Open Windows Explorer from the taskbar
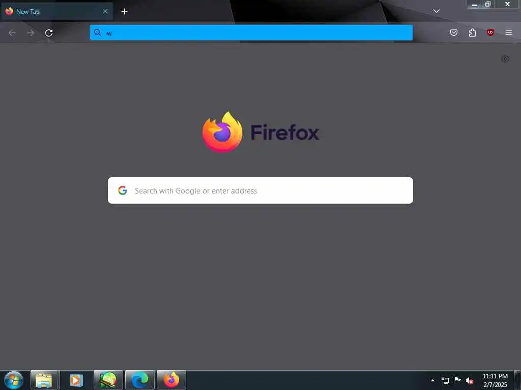Image resolution: width=521 pixels, height=390 pixels. (x=44, y=380)
